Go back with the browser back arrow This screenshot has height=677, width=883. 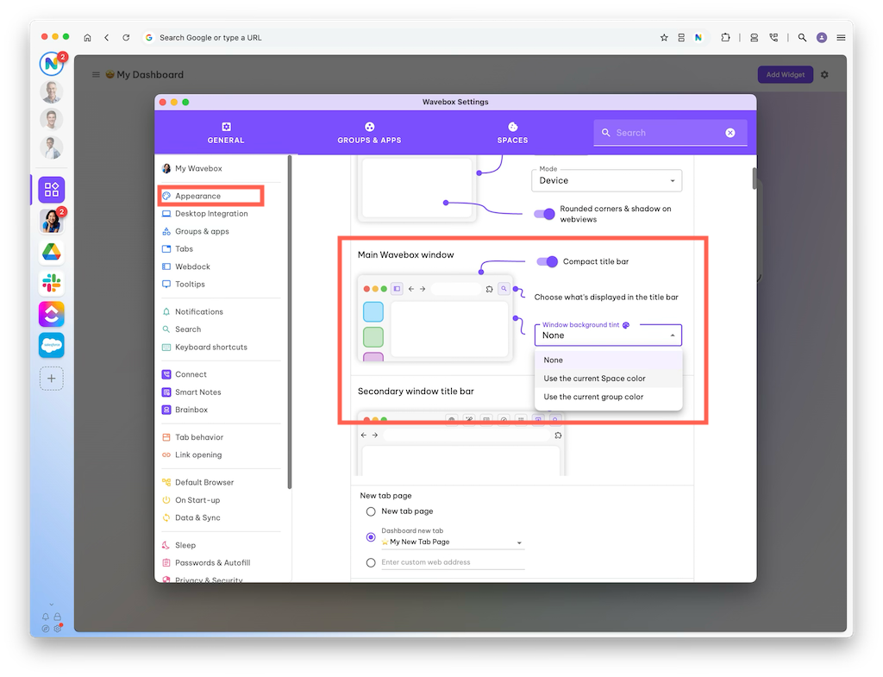(106, 38)
